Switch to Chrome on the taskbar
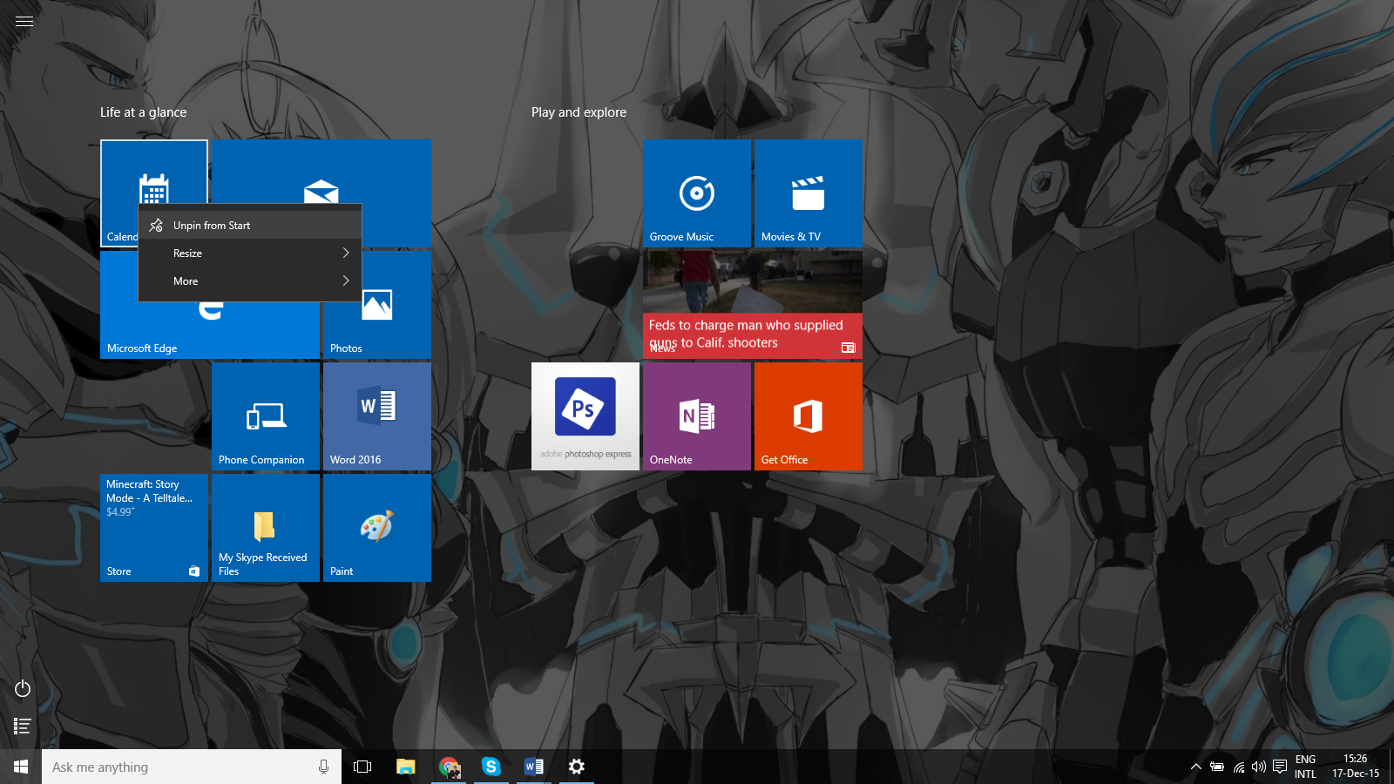 [x=449, y=767]
